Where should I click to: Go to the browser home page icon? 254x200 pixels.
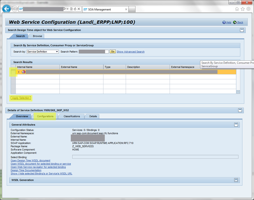pos(237,9)
